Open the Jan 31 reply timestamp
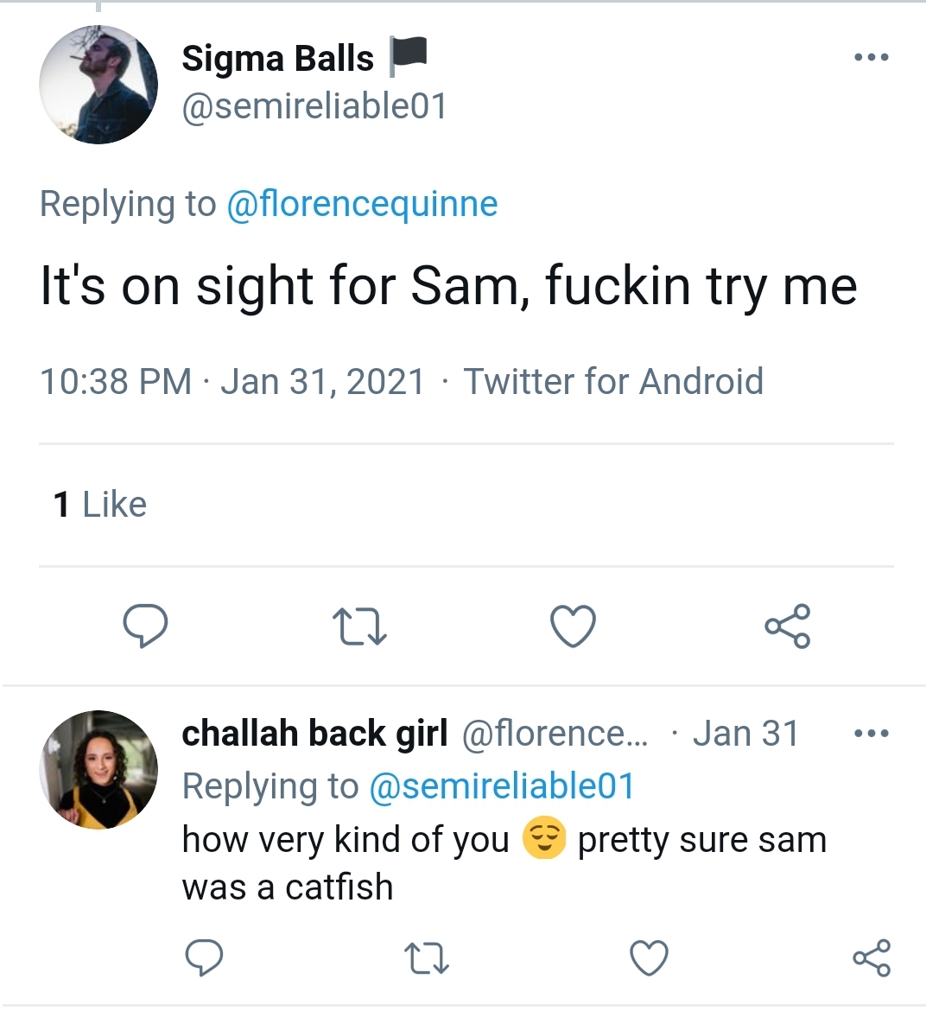The image size is (926, 1011). coord(745,734)
